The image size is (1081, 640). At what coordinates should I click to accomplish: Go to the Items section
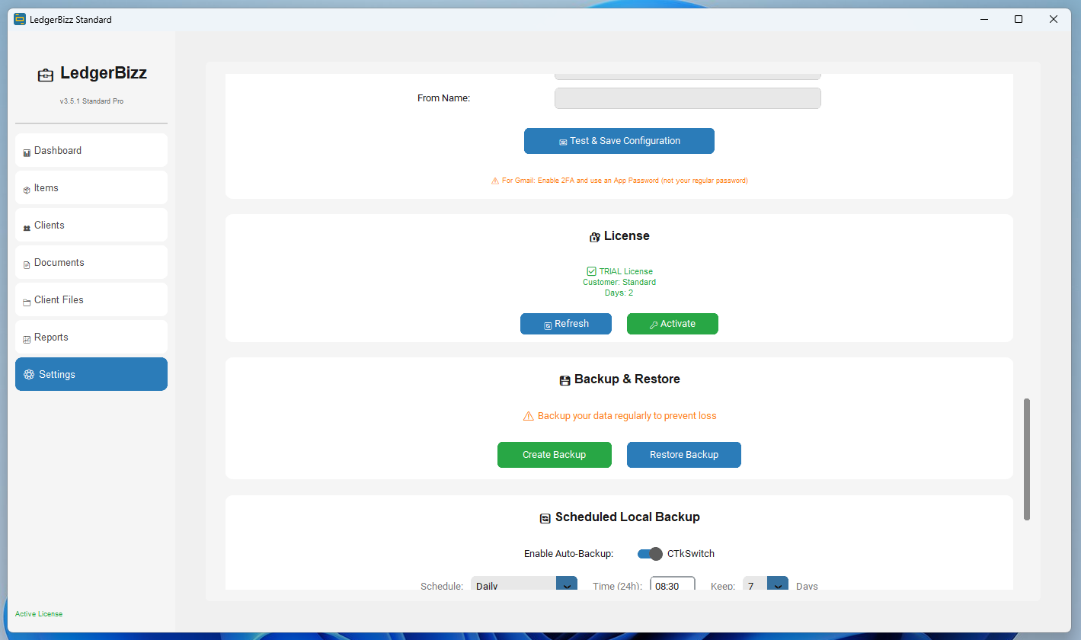(91, 187)
